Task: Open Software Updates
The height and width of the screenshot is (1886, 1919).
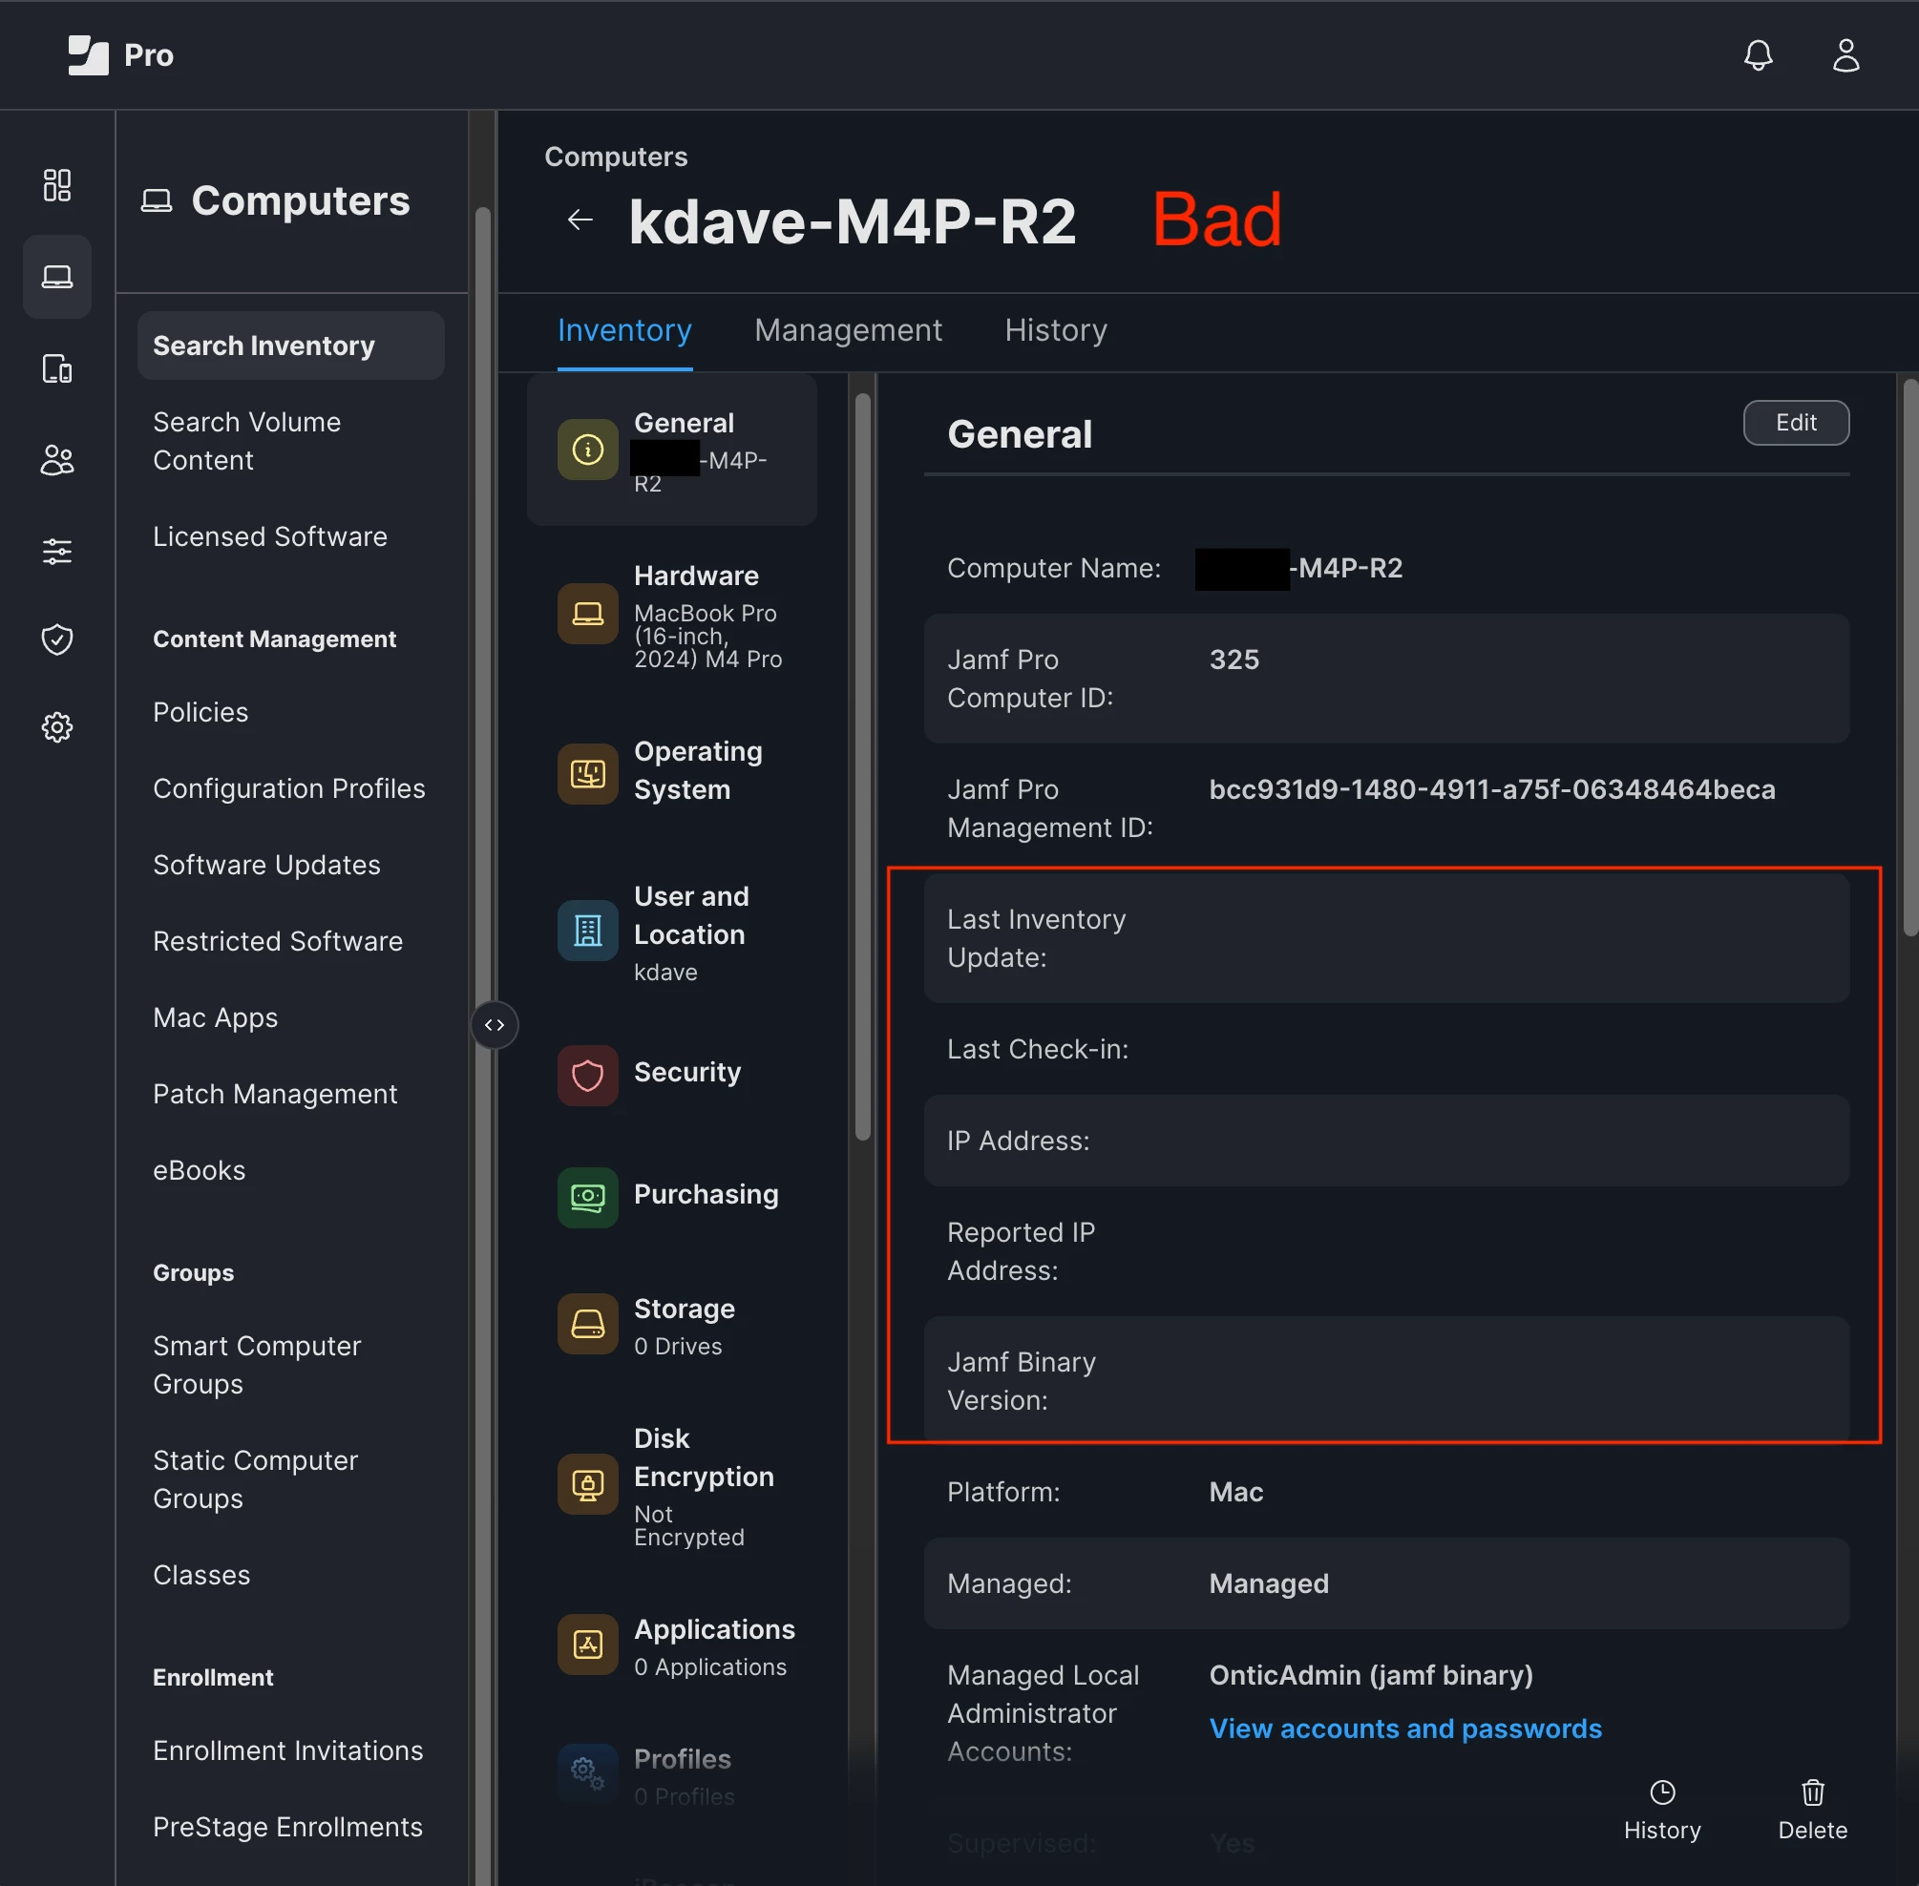Action: [x=266, y=865]
